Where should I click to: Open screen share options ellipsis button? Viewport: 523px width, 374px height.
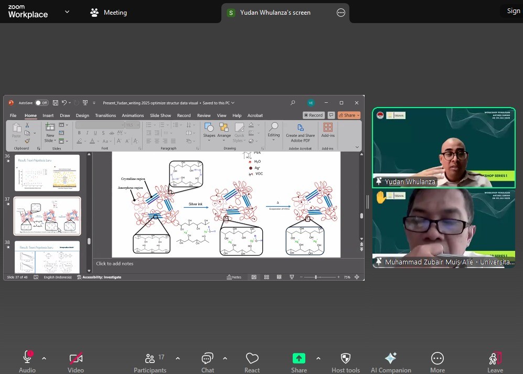coord(341,13)
